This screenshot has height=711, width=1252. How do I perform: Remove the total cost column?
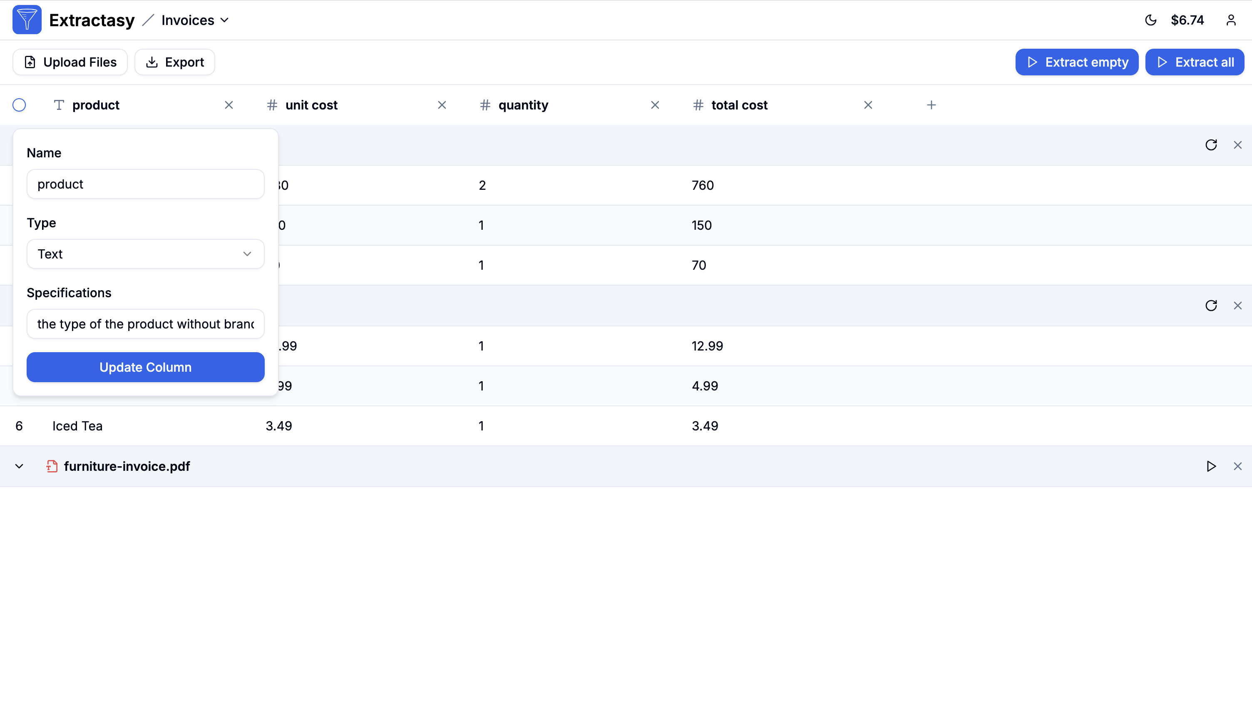coord(867,105)
